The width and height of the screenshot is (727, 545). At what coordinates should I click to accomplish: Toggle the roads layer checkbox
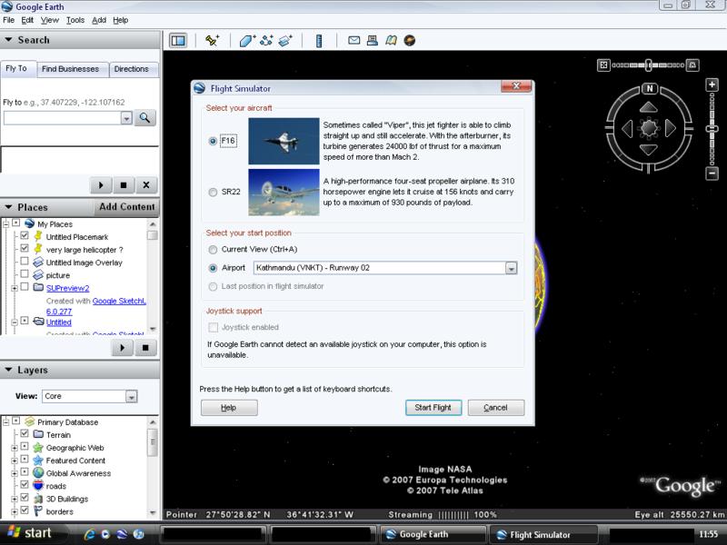coord(25,486)
